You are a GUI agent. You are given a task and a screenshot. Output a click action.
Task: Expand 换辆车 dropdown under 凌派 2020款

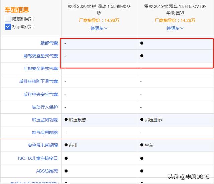point(99,28)
